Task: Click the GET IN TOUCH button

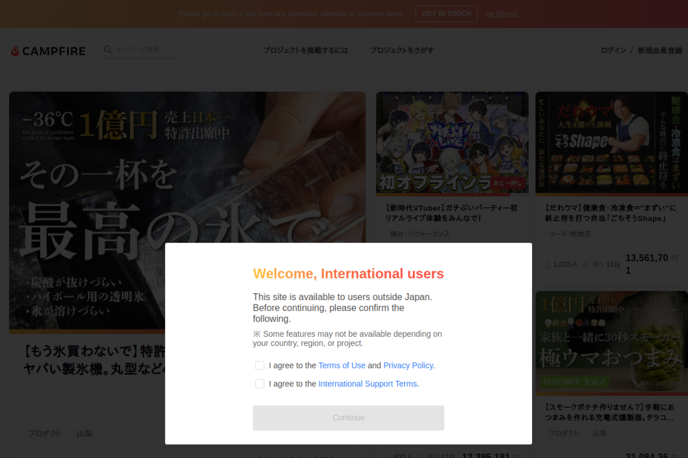Action: (x=446, y=14)
